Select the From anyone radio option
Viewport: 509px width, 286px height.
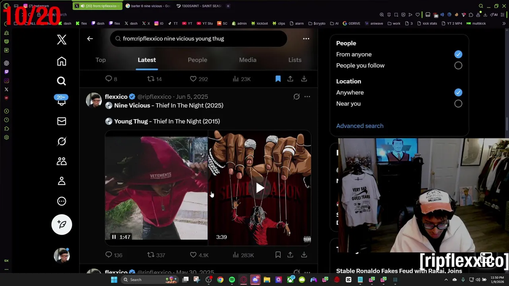point(458,54)
